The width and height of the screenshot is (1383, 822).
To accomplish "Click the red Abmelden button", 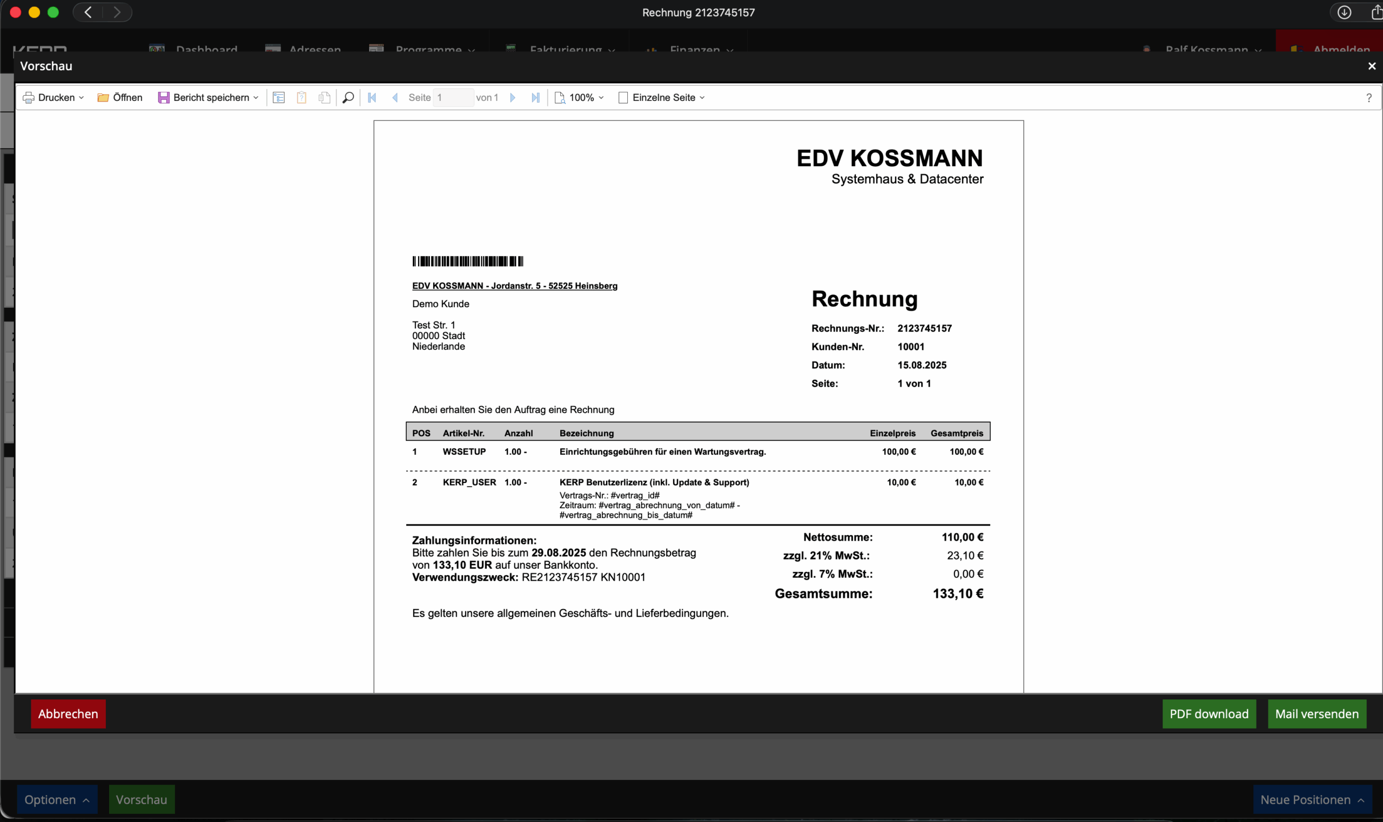I will click(1330, 42).
